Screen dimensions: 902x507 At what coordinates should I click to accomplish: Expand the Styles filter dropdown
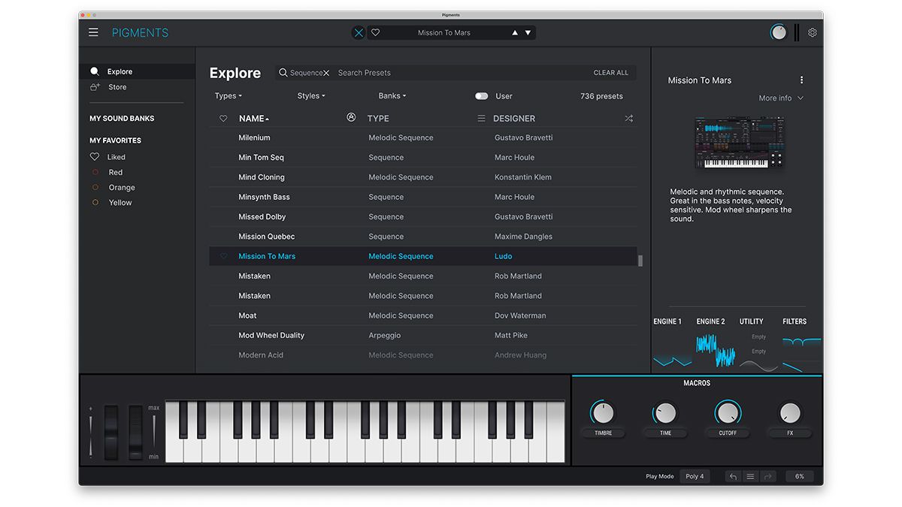click(x=311, y=96)
